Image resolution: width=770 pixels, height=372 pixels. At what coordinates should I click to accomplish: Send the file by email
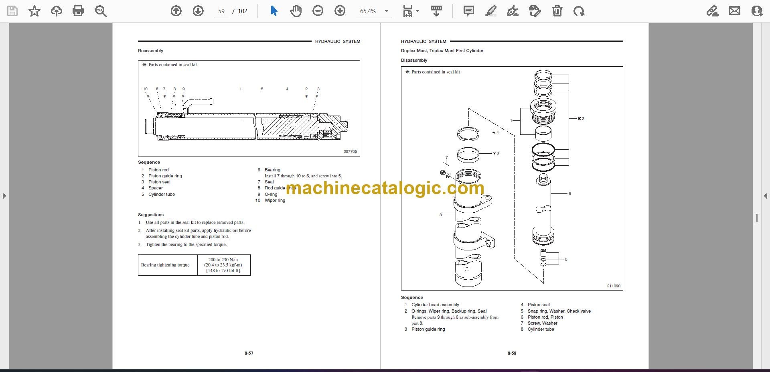(735, 11)
